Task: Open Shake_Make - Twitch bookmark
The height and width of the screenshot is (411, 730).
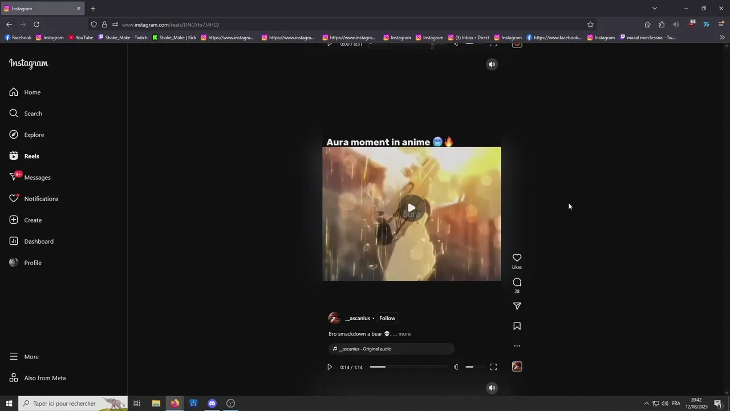Action: click(123, 38)
